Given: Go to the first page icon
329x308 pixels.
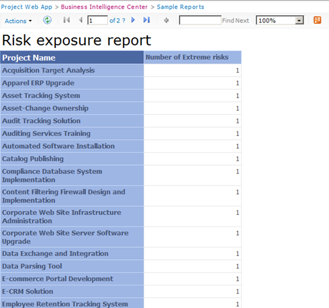Looking at the screenshot, I should pyautogui.click(x=67, y=20).
